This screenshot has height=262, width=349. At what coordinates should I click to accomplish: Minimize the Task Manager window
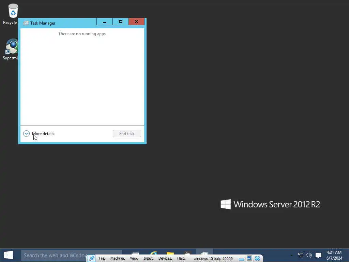pyautogui.click(x=105, y=22)
